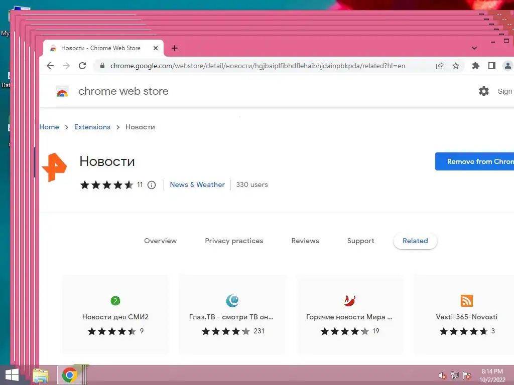Share this page from address bar
The height and width of the screenshot is (385, 514).
click(440, 66)
